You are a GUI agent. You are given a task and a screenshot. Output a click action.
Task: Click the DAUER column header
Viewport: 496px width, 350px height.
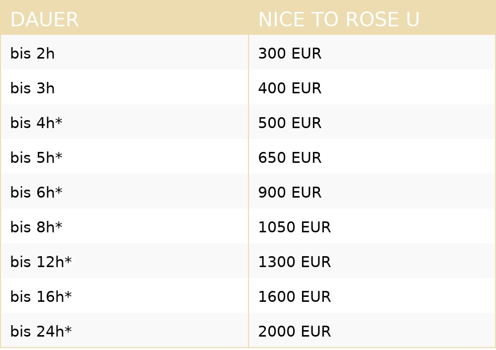pyautogui.click(x=44, y=20)
